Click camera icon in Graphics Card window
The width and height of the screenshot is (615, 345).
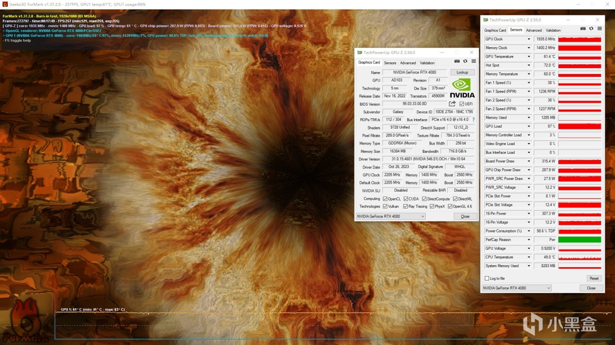tap(457, 61)
